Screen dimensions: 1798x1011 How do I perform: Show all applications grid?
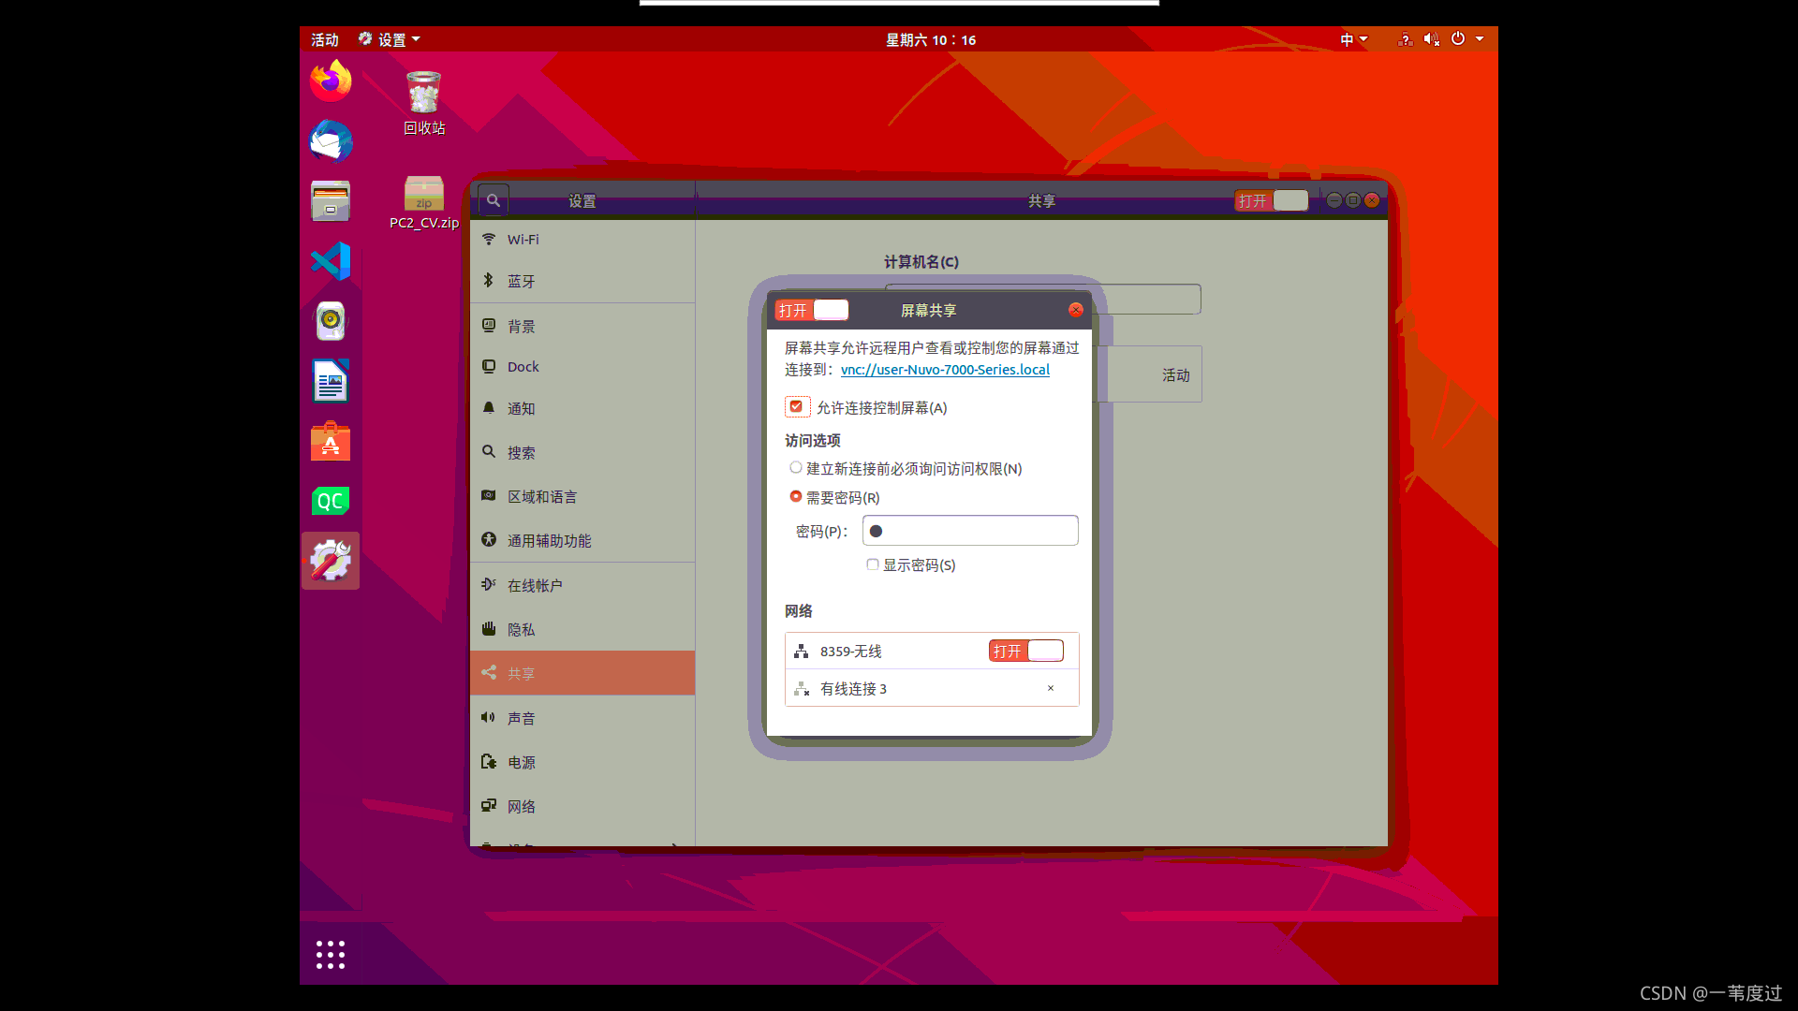[331, 954]
